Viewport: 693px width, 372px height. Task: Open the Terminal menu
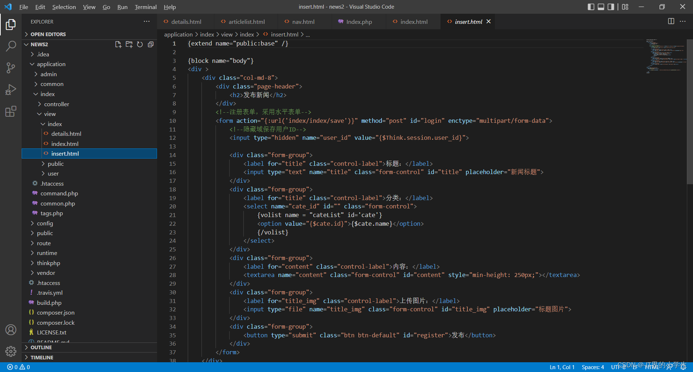click(145, 7)
